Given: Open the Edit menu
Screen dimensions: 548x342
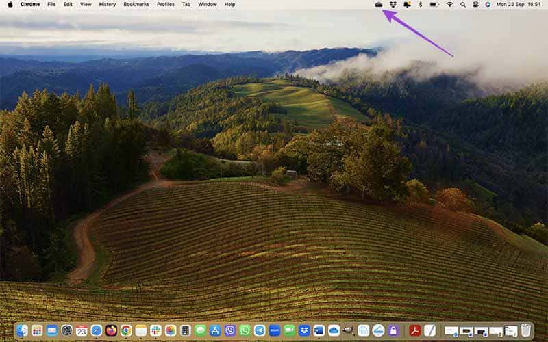Looking at the screenshot, I should coord(68,5).
